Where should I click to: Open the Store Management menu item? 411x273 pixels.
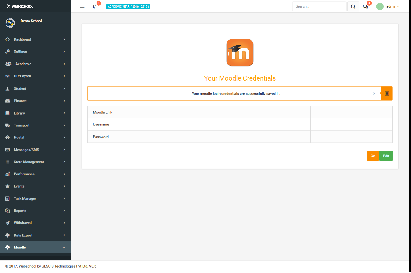click(35, 162)
